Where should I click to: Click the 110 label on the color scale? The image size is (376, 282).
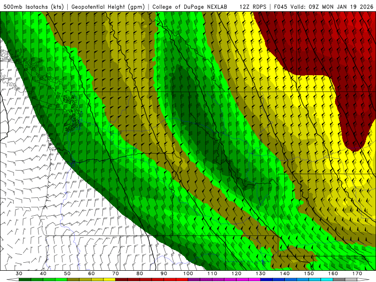(x=212, y=274)
